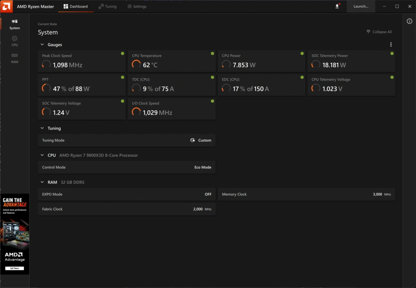Collapse the Tuning section chevron

click(42, 128)
